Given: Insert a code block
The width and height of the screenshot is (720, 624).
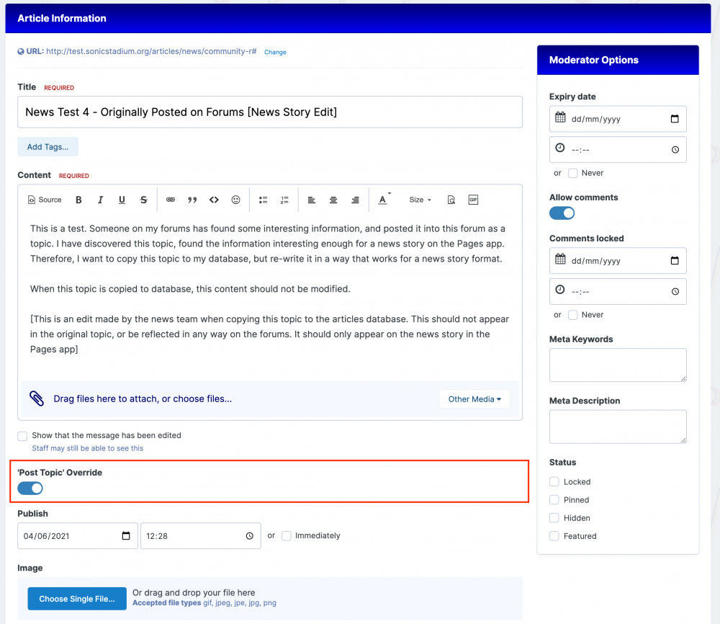Looking at the screenshot, I should click(x=214, y=200).
